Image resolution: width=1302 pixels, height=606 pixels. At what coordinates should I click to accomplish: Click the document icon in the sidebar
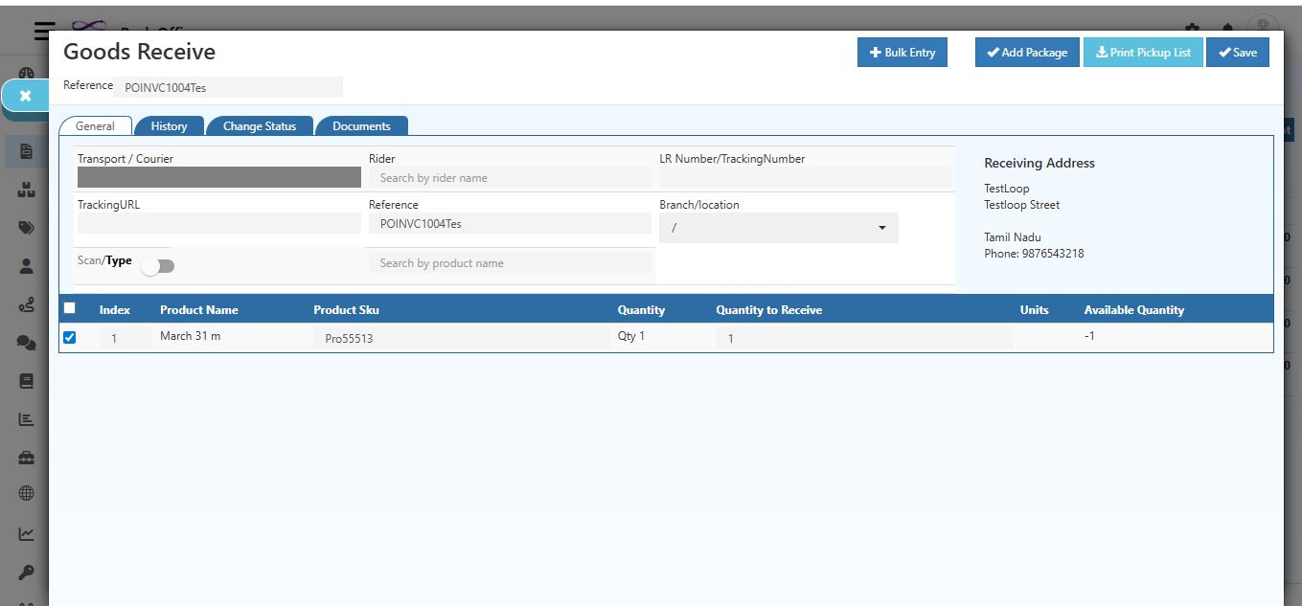(x=26, y=151)
